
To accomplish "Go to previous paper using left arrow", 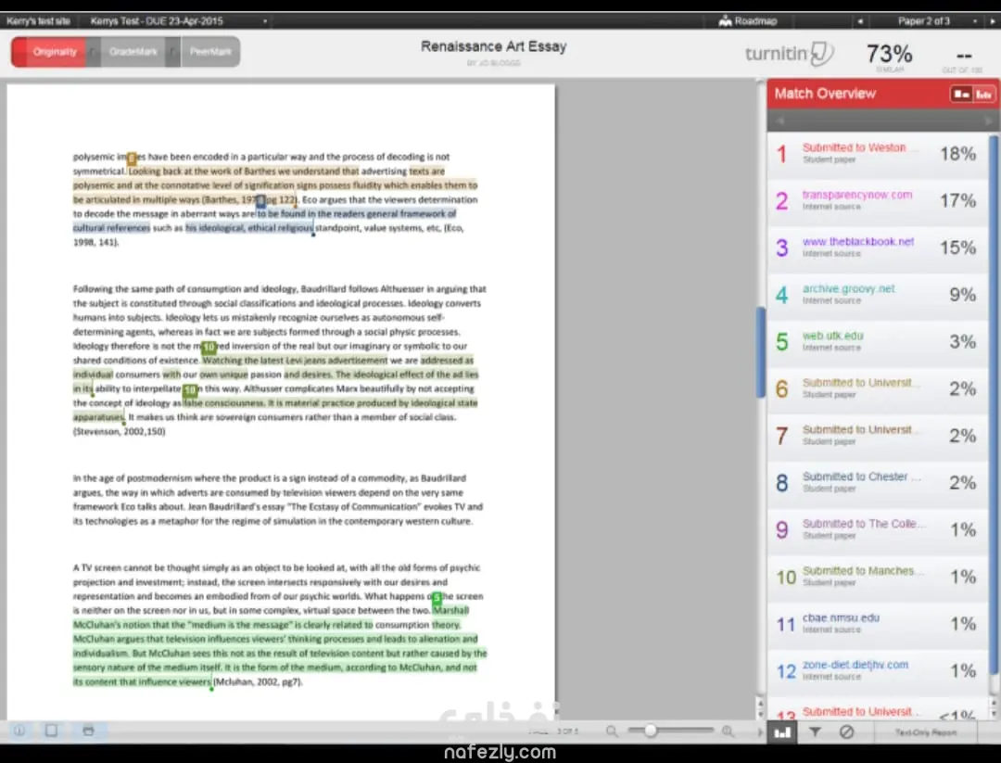I will pos(860,20).
